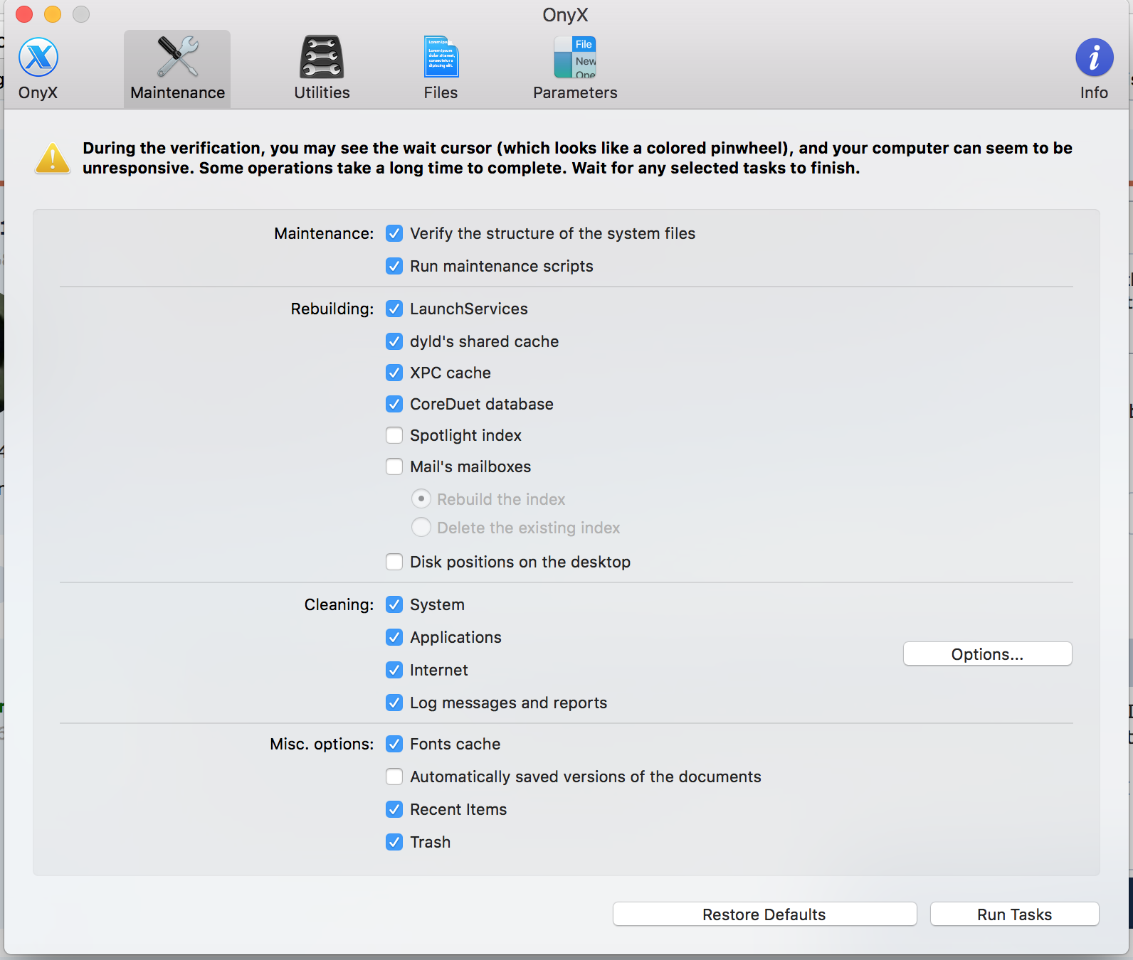This screenshot has height=960, width=1133.
Task: Open the Files document icon
Action: (x=441, y=57)
